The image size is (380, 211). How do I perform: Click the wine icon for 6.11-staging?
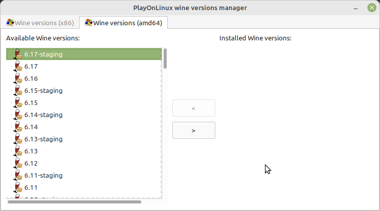[18, 175]
